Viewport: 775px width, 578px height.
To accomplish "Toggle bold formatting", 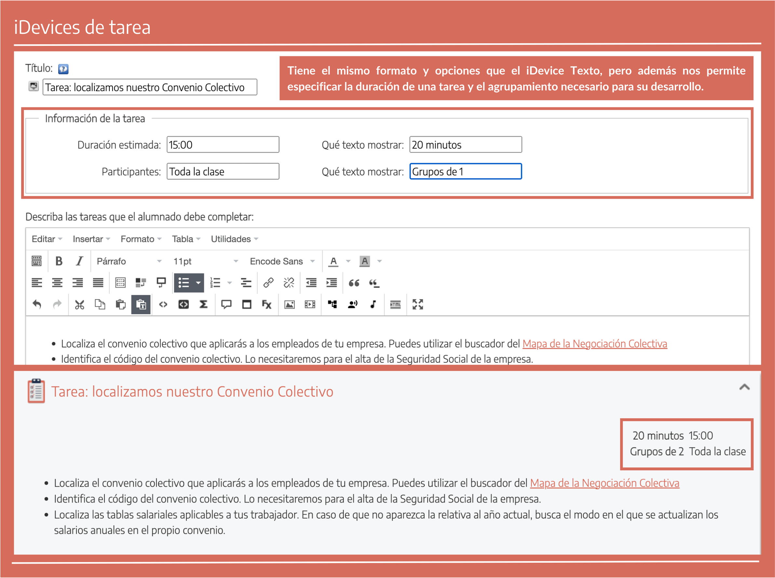I will (59, 261).
